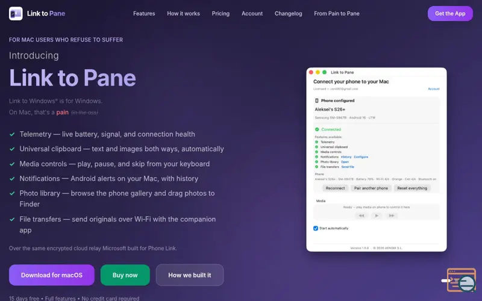Screen dimensions: 482x301
Task: Click the check icon beside Media controls in app window
Action: click(316, 152)
